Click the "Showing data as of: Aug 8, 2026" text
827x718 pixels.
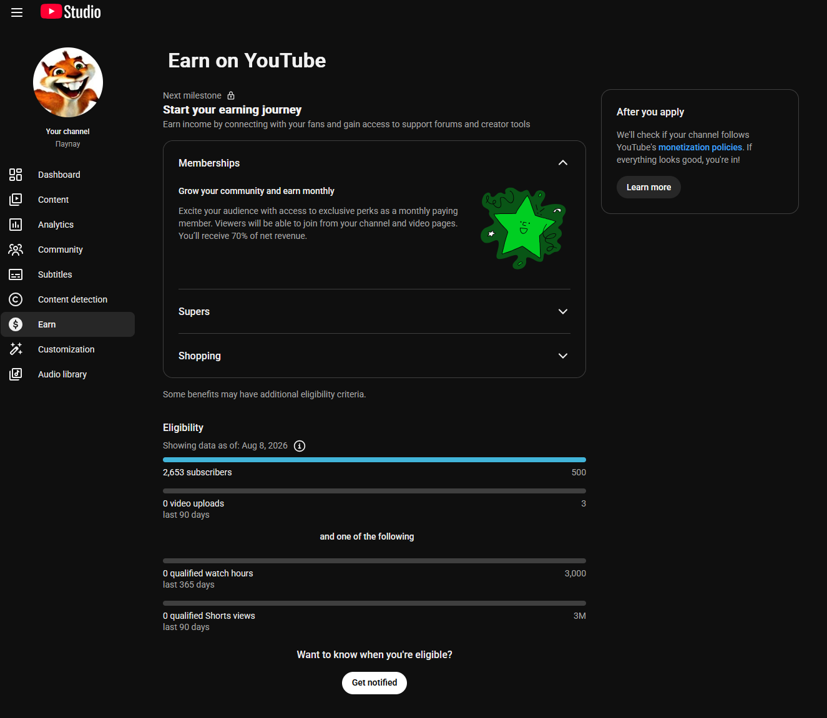(225, 445)
